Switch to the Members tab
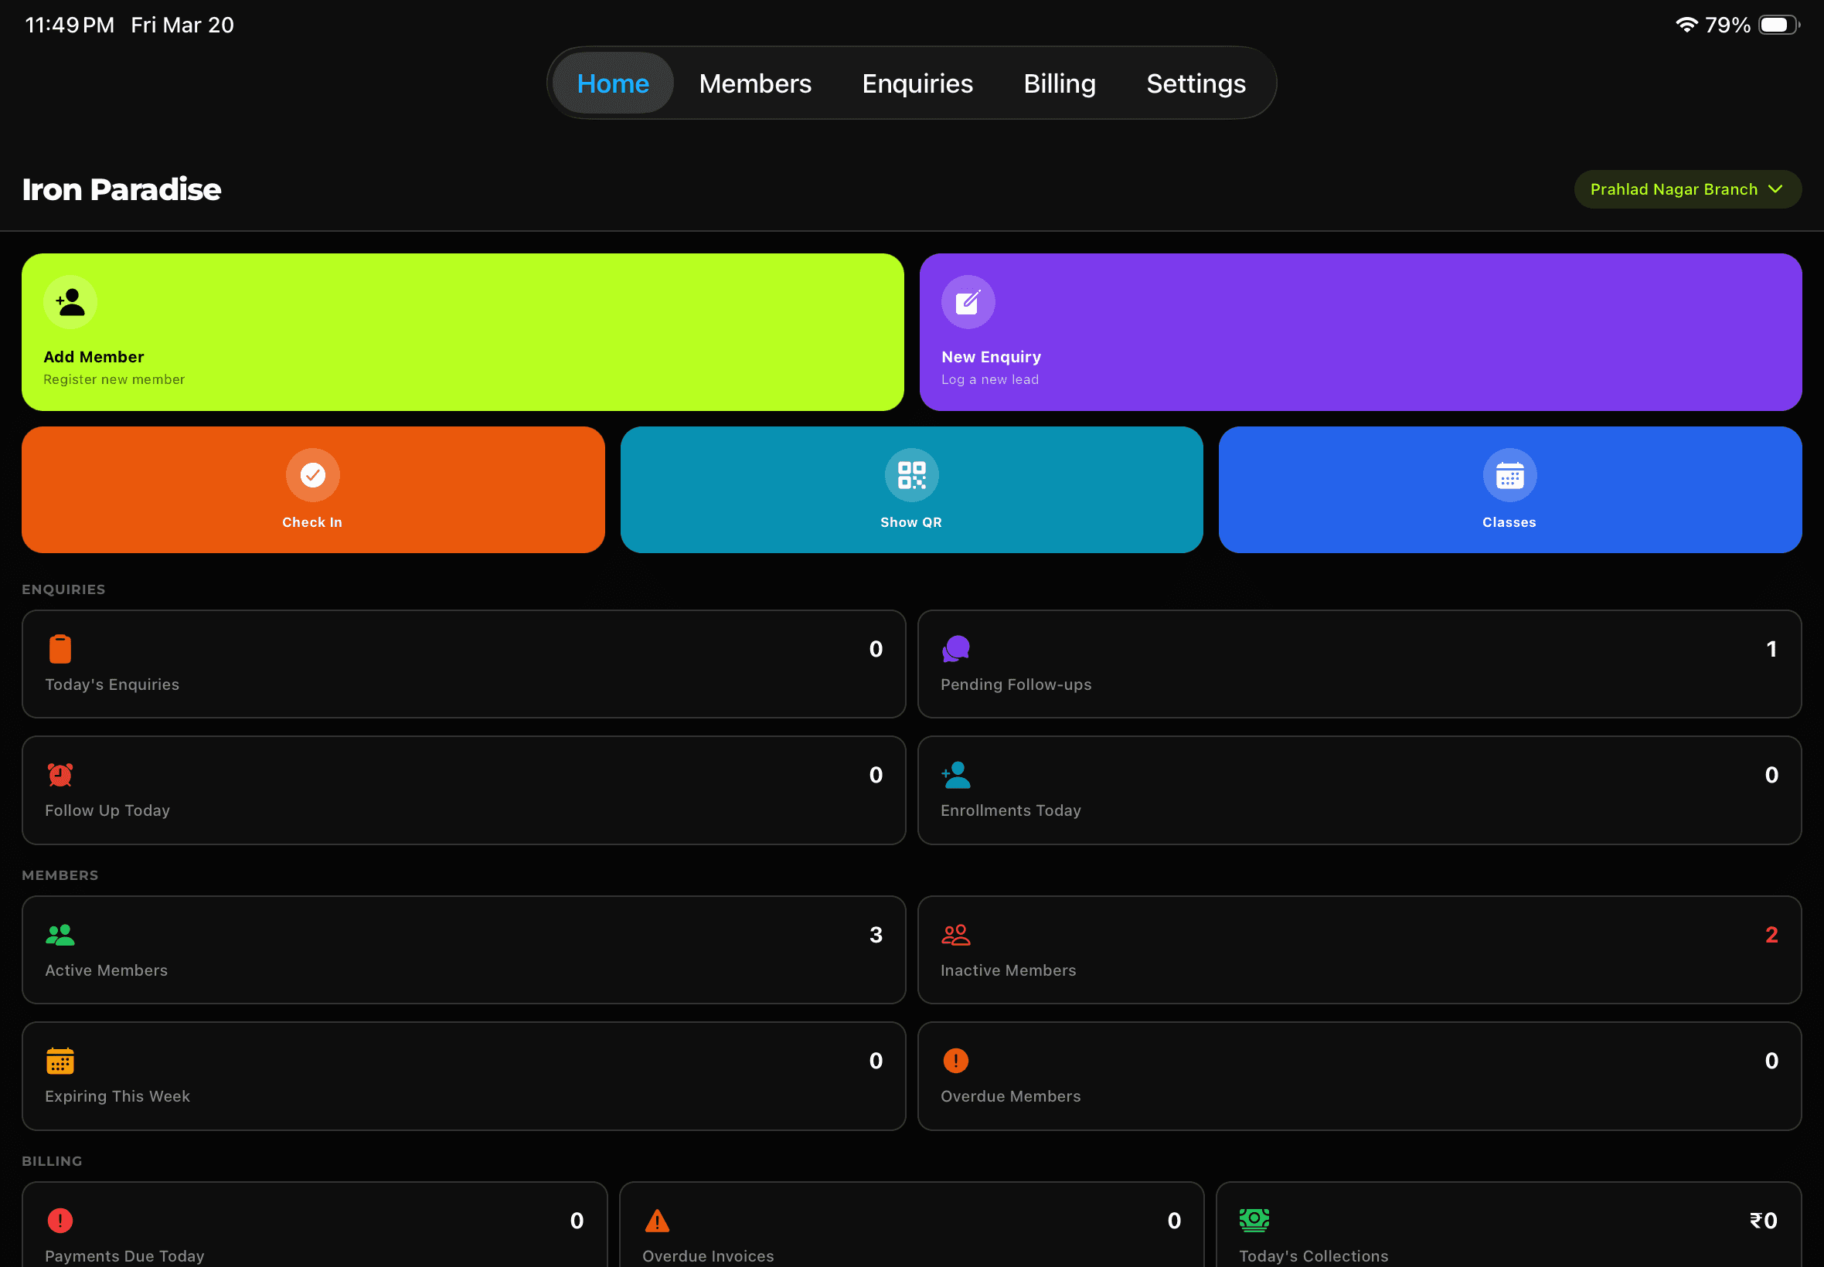Viewport: 1824px width, 1267px height. point(754,83)
